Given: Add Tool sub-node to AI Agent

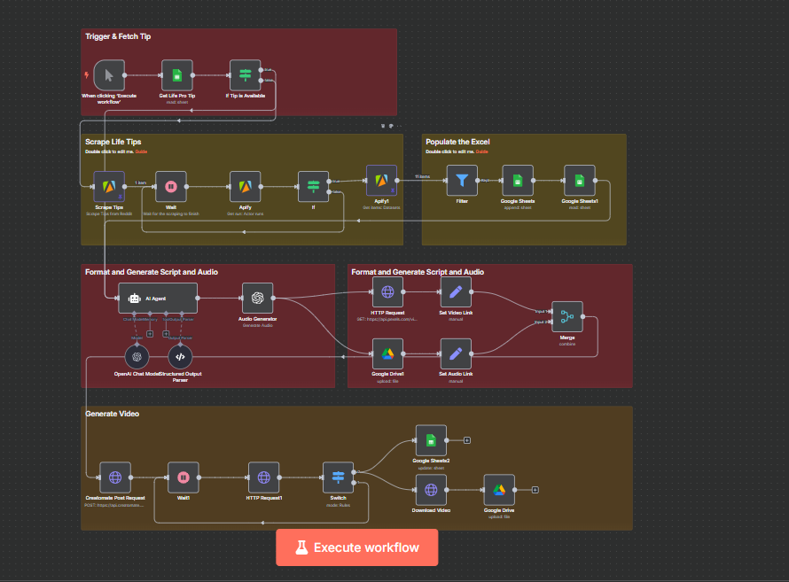Looking at the screenshot, I should click(x=166, y=334).
